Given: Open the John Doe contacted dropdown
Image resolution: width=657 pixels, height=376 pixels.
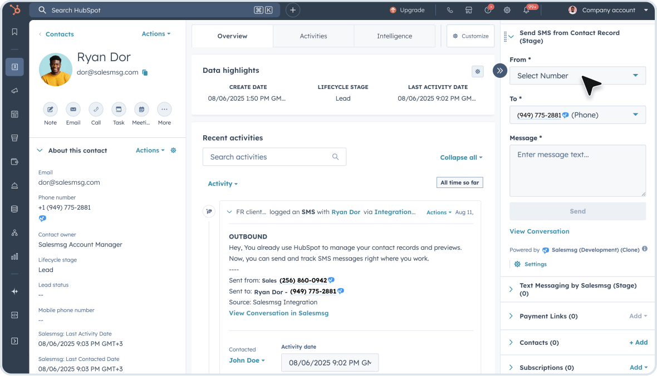Looking at the screenshot, I should [x=247, y=360].
